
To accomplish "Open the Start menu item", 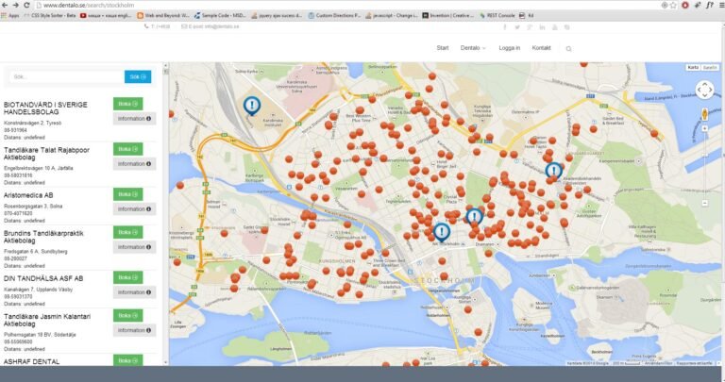I will (442, 48).
